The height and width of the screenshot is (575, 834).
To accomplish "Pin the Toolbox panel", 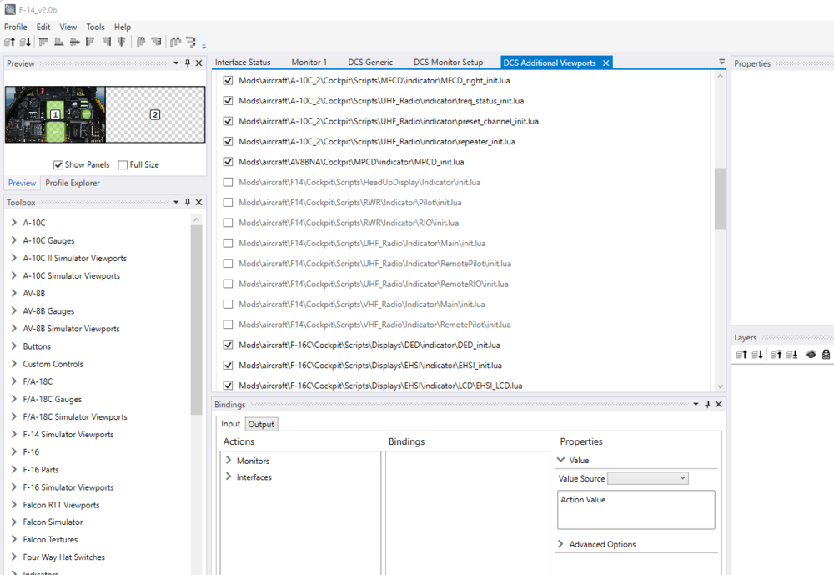I will point(187,202).
